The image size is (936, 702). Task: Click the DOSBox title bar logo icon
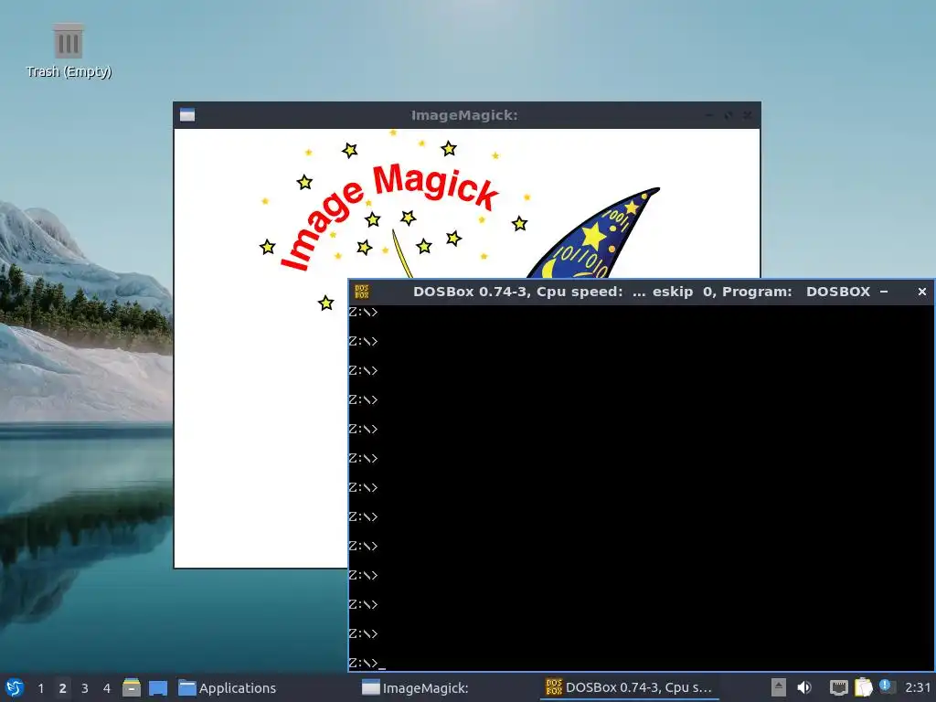[x=362, y=292]
